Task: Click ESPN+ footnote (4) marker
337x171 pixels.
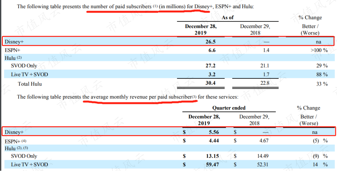Action: click(x=24, y=141)
